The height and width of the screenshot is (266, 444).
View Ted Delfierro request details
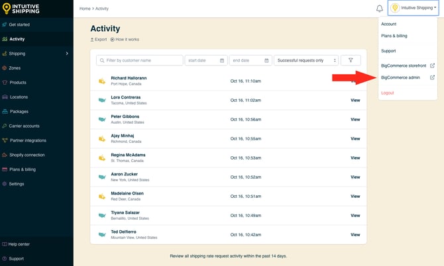pyautogui.click(x=355, y=235)
